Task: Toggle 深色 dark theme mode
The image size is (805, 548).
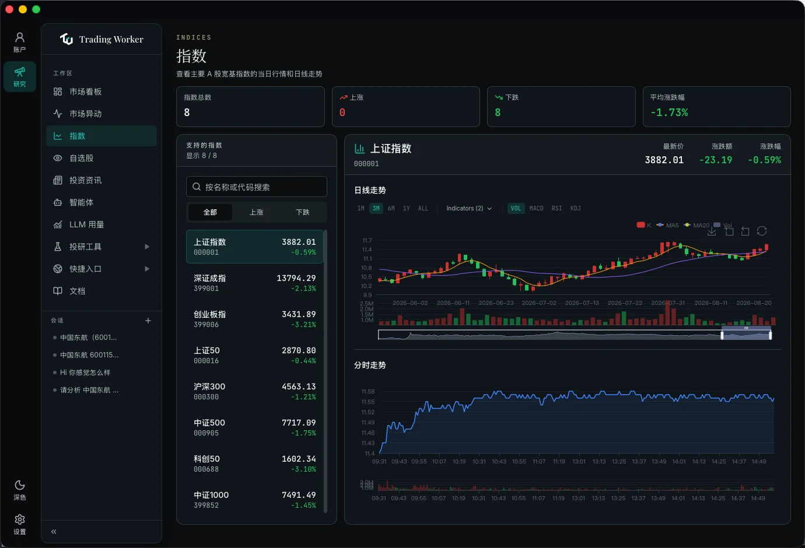Action: [x=20, y=490]
